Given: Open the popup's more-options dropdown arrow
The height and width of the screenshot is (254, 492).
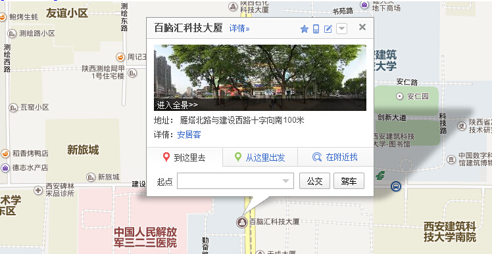Looking at the screenshot, I should (341, 29).
